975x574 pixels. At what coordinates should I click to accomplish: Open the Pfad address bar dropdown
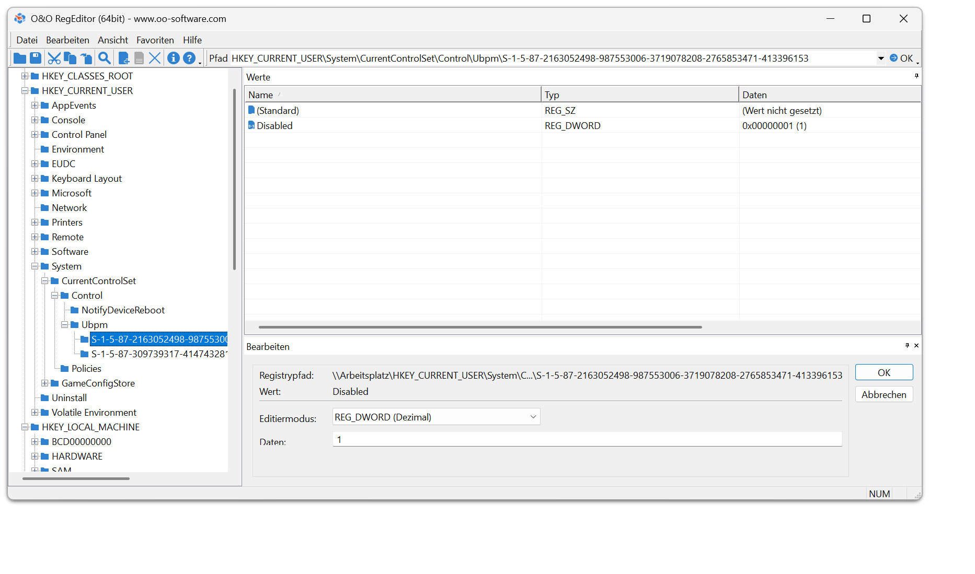[882, 58]
